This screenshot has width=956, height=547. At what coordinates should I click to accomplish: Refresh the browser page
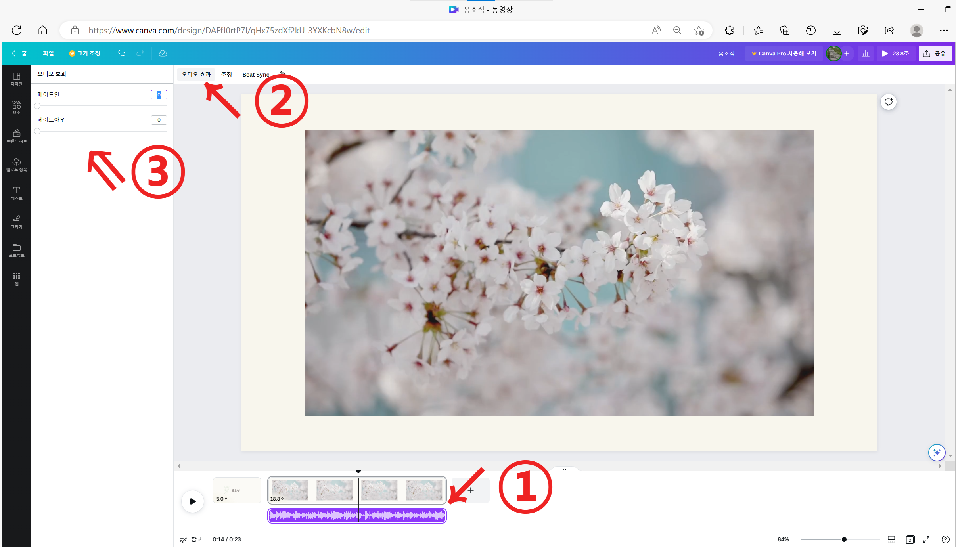(17, 30)
